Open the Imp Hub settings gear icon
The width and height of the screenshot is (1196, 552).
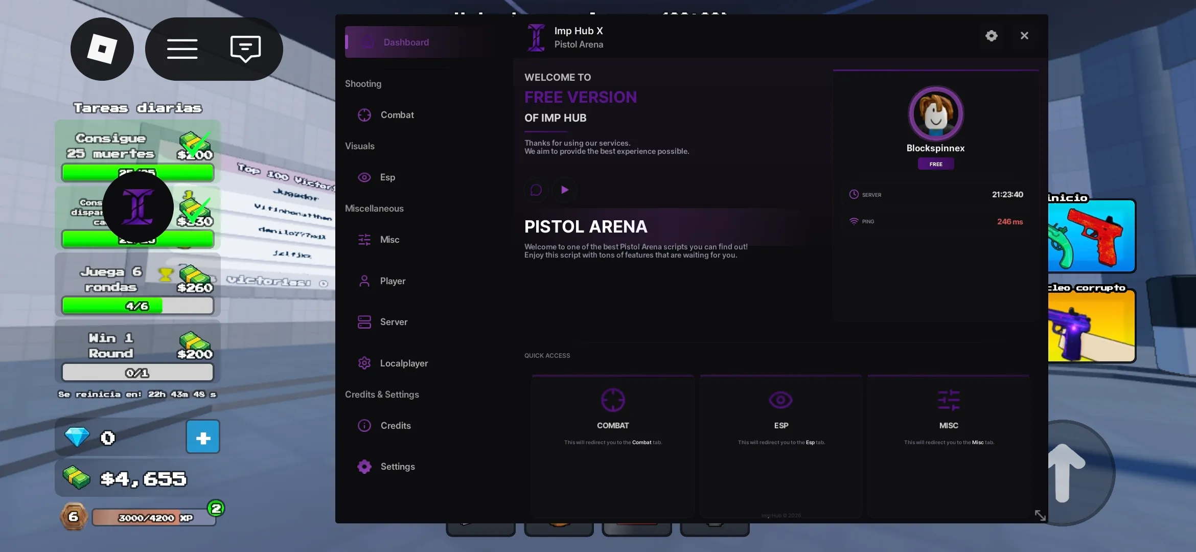(991, 36)
